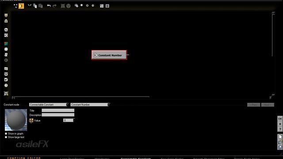
Task: Click the graph horizontal scrollbar
Action: point(82,98)
